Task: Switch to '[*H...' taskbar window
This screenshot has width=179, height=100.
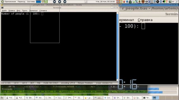Action: 69,98
